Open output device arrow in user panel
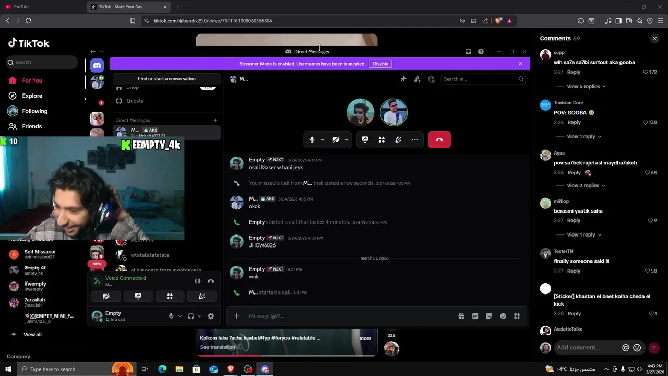This screenshot has height=376, width=668. coord(199,316)
